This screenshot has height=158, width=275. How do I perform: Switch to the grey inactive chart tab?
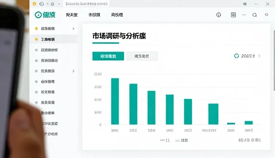(x=142, y=56)
